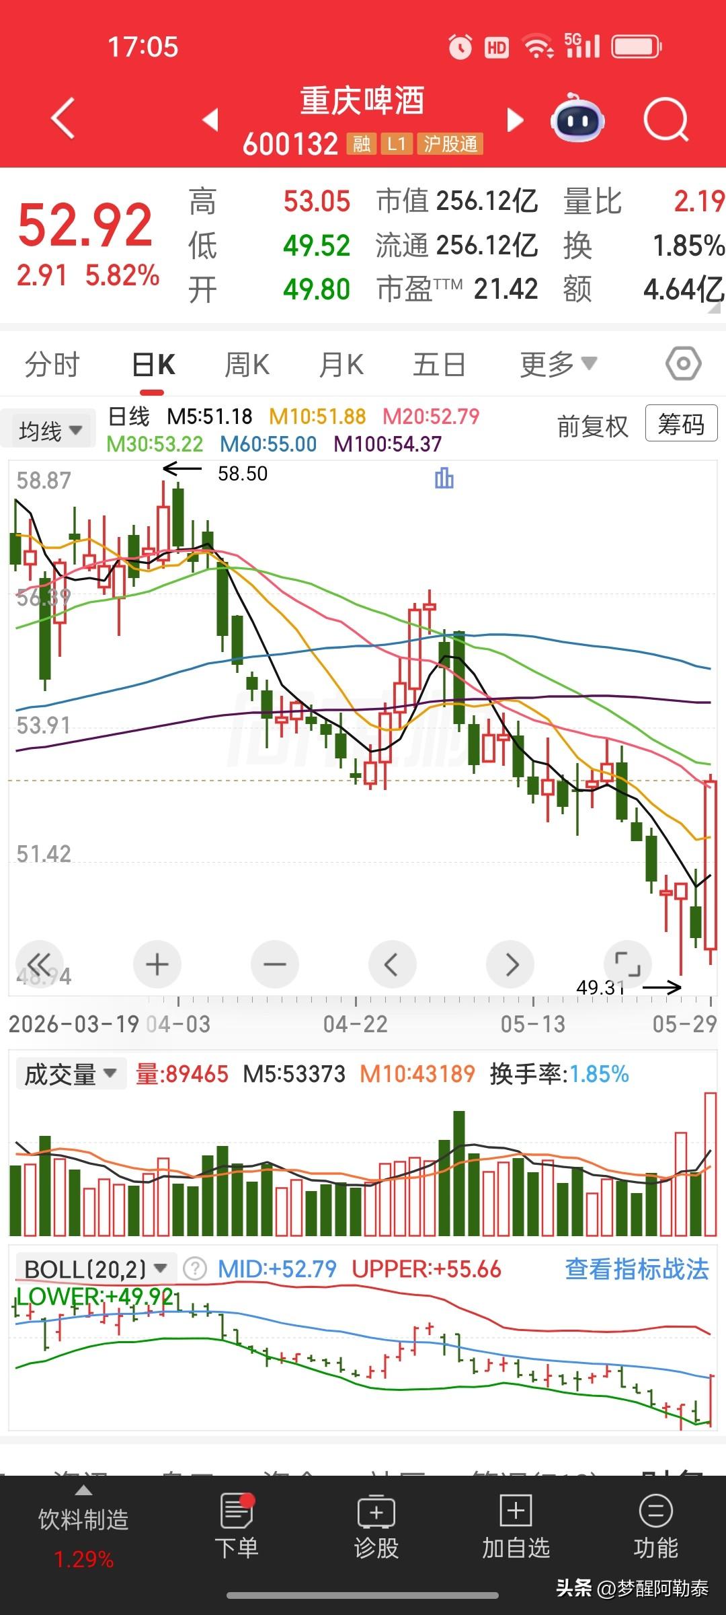Screen dimensions: 726x1615
Task: Tap the WiFi status icon
Action: [538, 46]
